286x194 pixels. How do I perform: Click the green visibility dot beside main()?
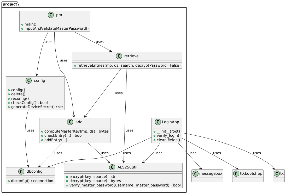(22, 24)
